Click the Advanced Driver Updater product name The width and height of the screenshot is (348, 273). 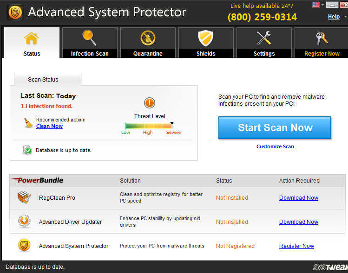70,222
